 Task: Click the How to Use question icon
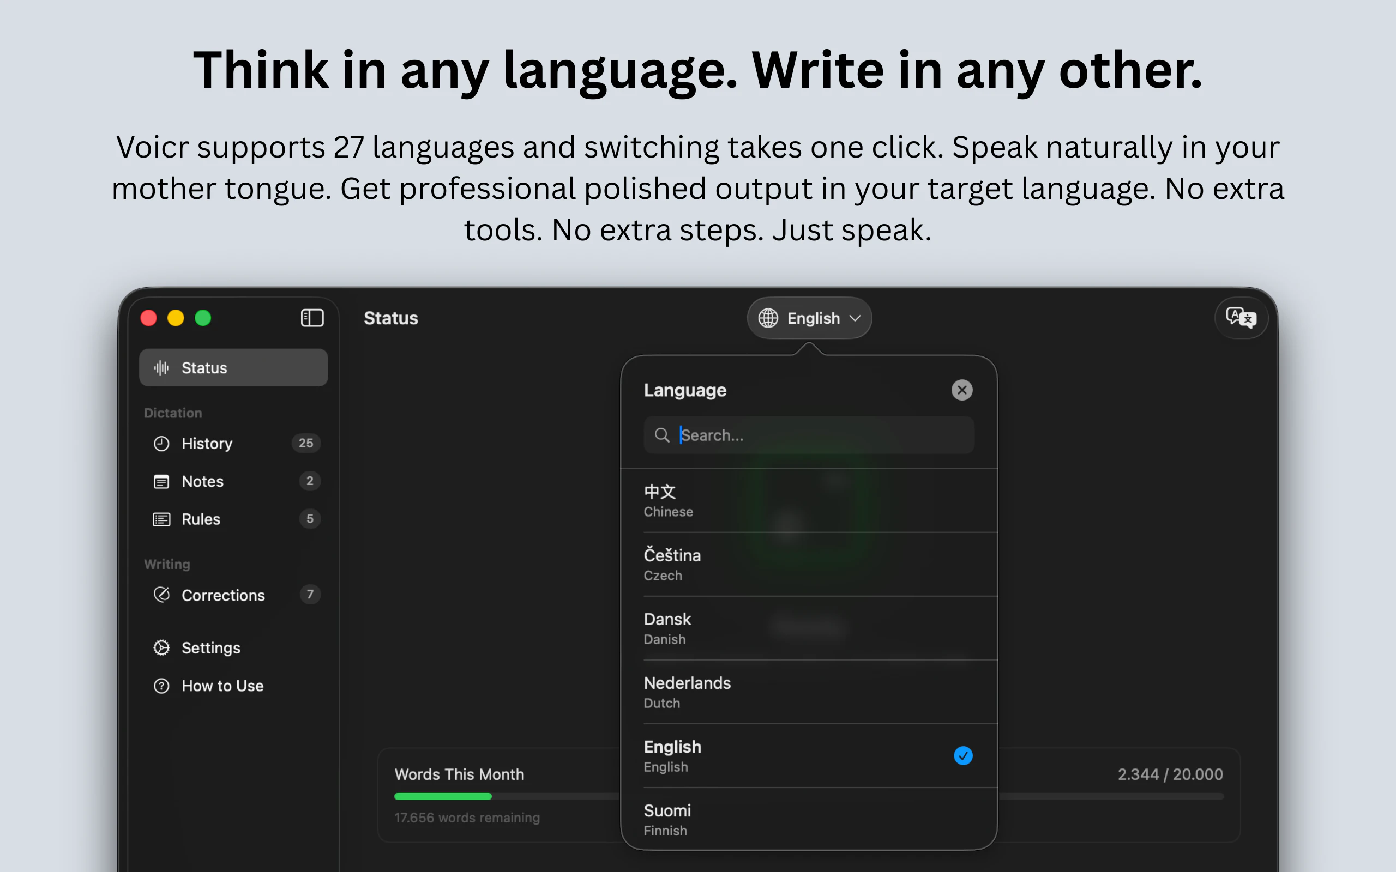coord(161,686)
